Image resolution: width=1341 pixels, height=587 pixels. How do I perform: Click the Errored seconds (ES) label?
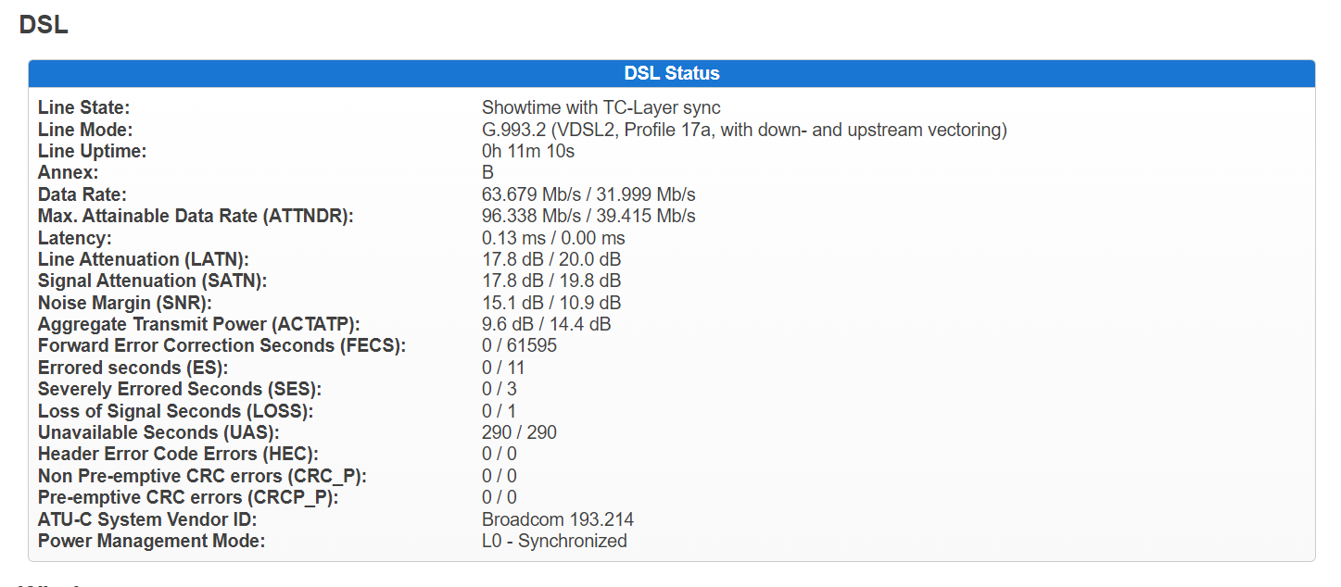(x=133, y=368)
